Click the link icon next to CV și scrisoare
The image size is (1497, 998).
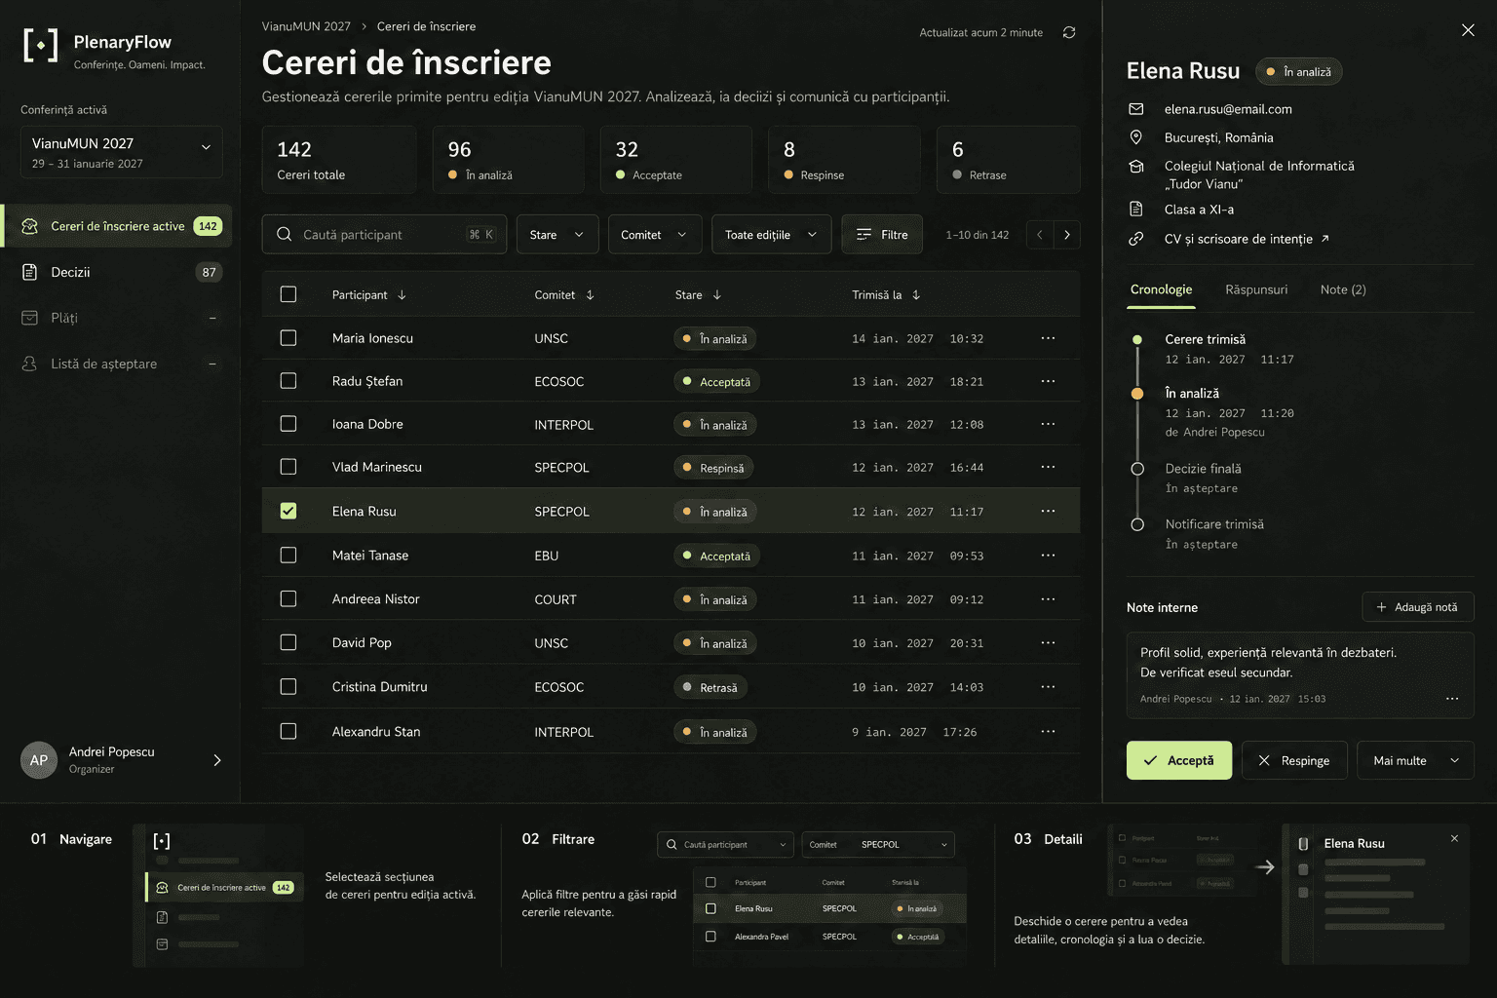[1135, 239]
